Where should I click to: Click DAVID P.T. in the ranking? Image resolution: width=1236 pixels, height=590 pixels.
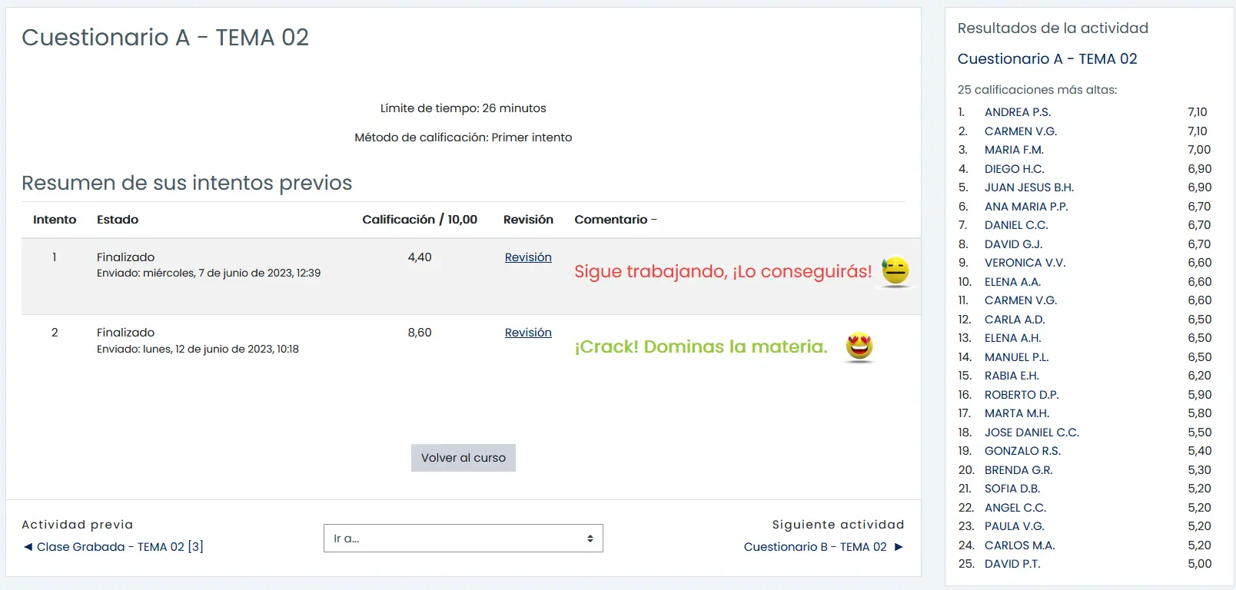(x=1012, y=564)
